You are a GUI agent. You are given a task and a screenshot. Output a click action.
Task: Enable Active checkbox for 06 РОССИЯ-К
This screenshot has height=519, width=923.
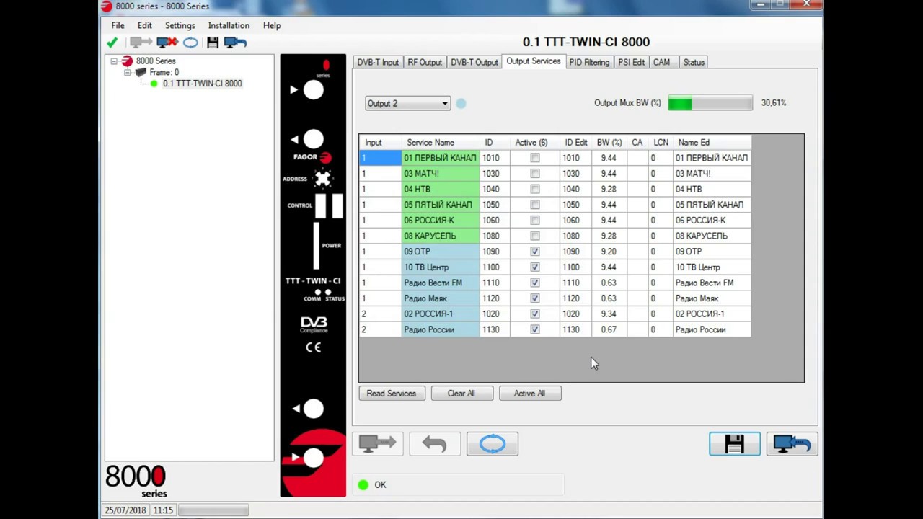coord(534,221)
